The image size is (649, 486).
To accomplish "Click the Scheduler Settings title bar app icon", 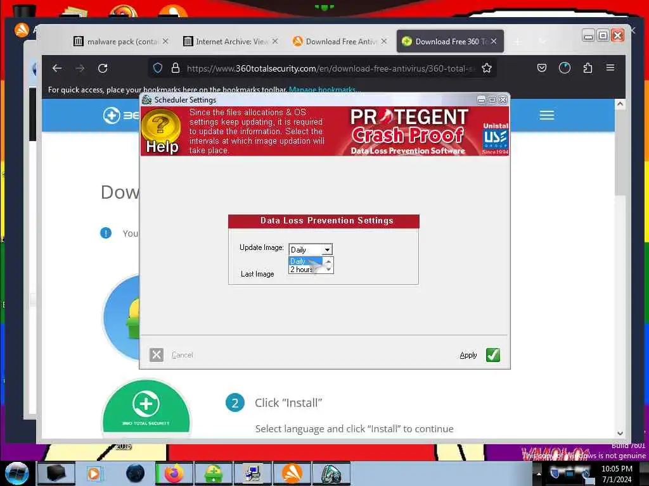I will point(146,99).
